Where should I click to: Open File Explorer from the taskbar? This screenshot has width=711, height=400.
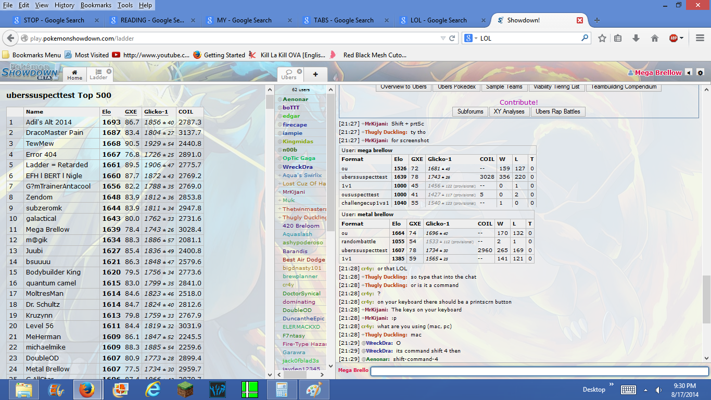[x=24, y=390]
